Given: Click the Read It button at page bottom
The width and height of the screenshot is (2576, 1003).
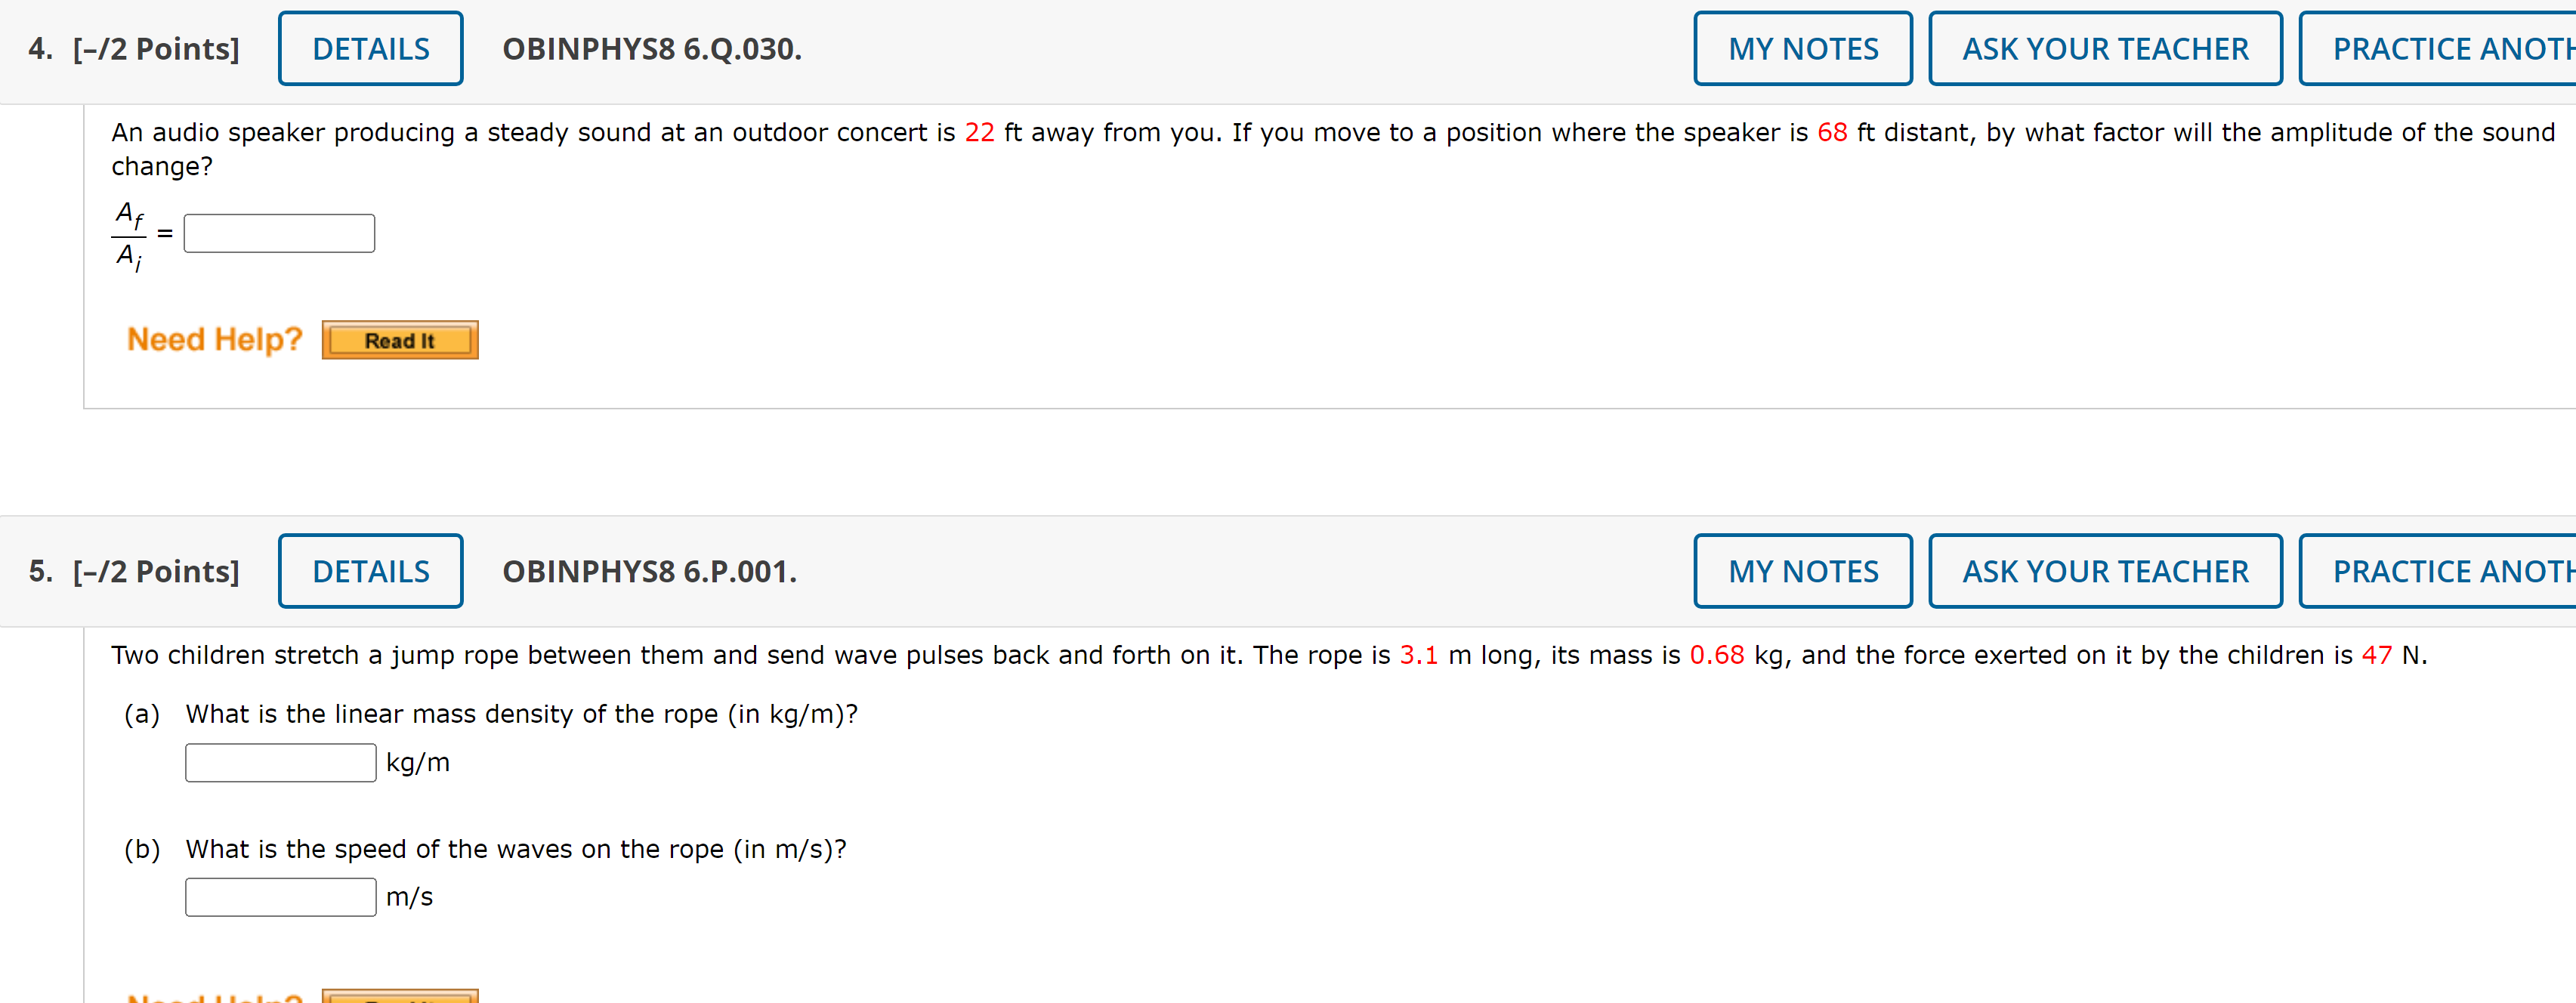Looking at the screenshot, I should (399, 998).
